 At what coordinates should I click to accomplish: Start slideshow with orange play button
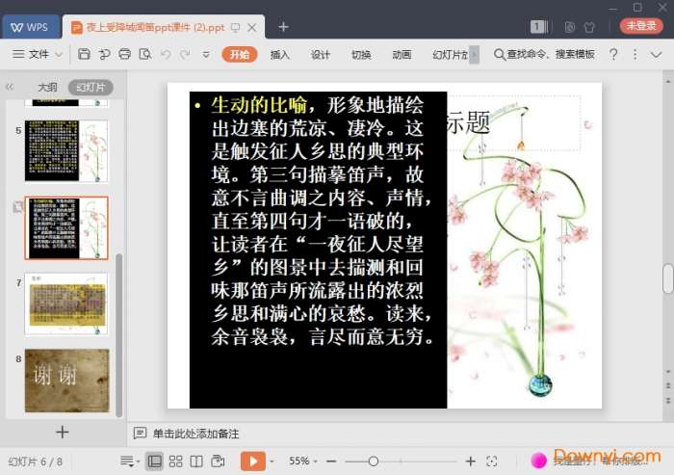coord(252,462)
